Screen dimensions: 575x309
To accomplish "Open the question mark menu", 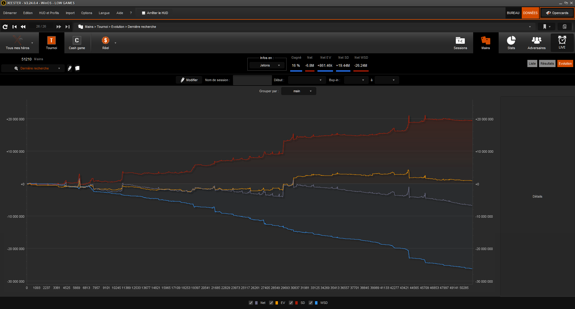I will (x=131, y=13).
